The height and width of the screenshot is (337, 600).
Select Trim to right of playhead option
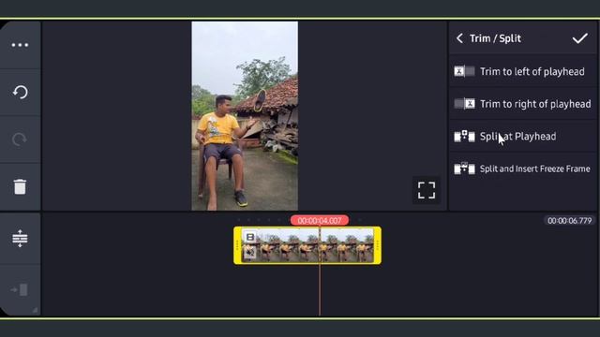(523, 104)
